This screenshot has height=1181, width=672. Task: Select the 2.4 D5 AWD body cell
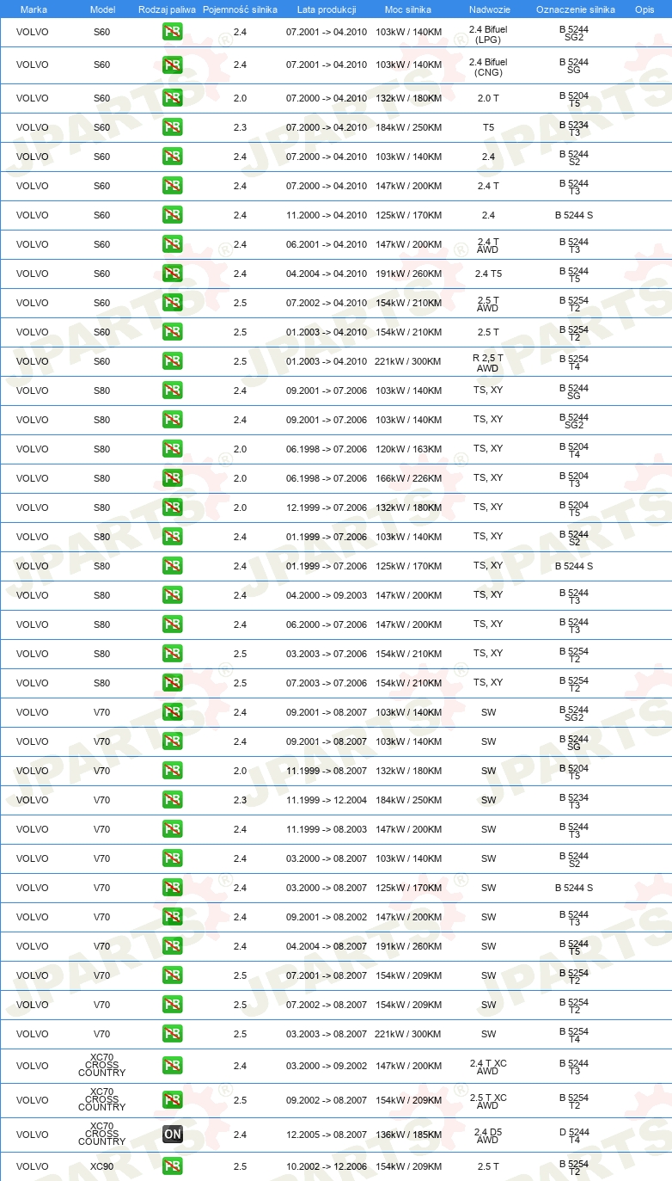488,1136
